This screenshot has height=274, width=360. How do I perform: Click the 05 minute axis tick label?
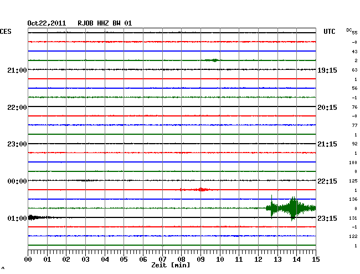click(124, 260)
